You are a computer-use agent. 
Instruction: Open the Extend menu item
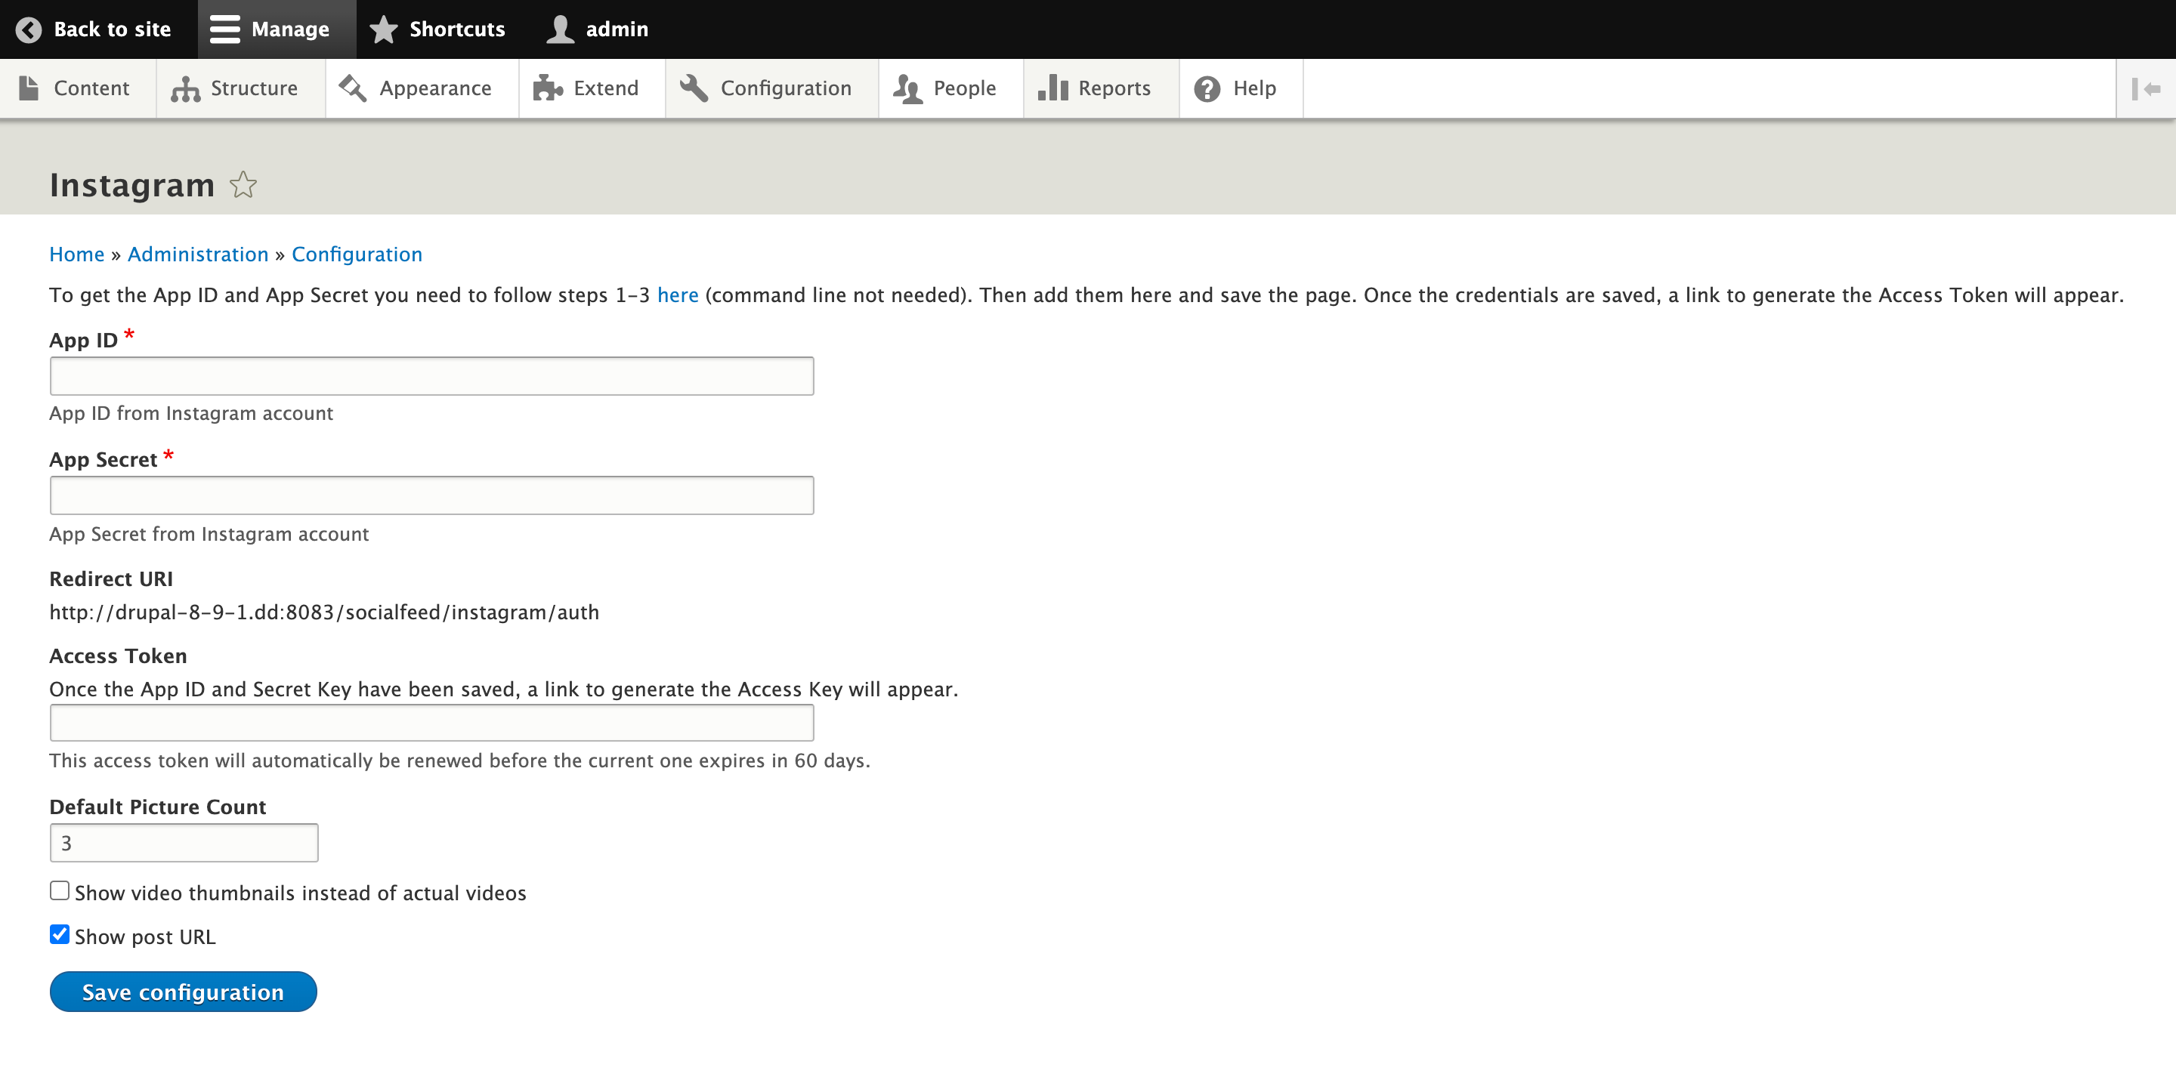[592, 88]
